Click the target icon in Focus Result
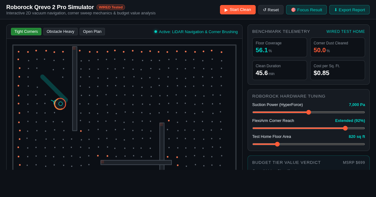This screenshot has height=197, width=376. point(293,10)
